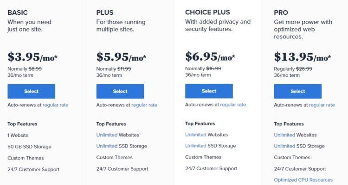Open regular rate link under BASIC plan
Screen dimensions: 348x185
coord(56,105)
